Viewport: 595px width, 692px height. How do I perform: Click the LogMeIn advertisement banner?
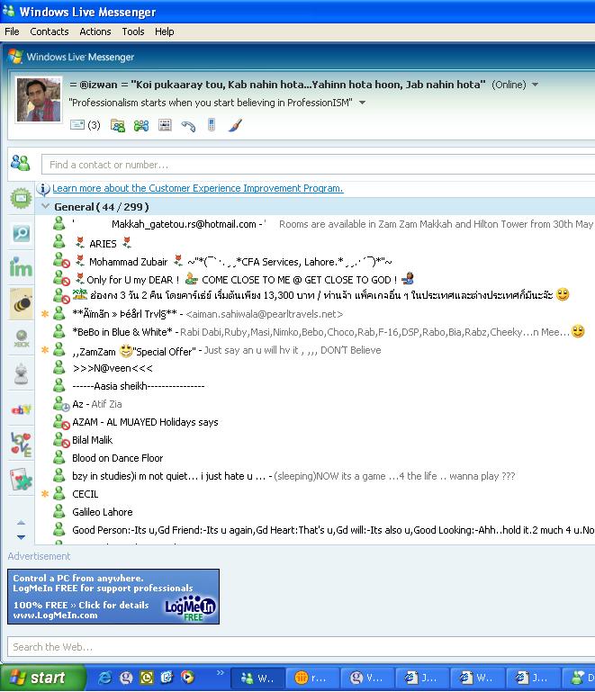113,597
